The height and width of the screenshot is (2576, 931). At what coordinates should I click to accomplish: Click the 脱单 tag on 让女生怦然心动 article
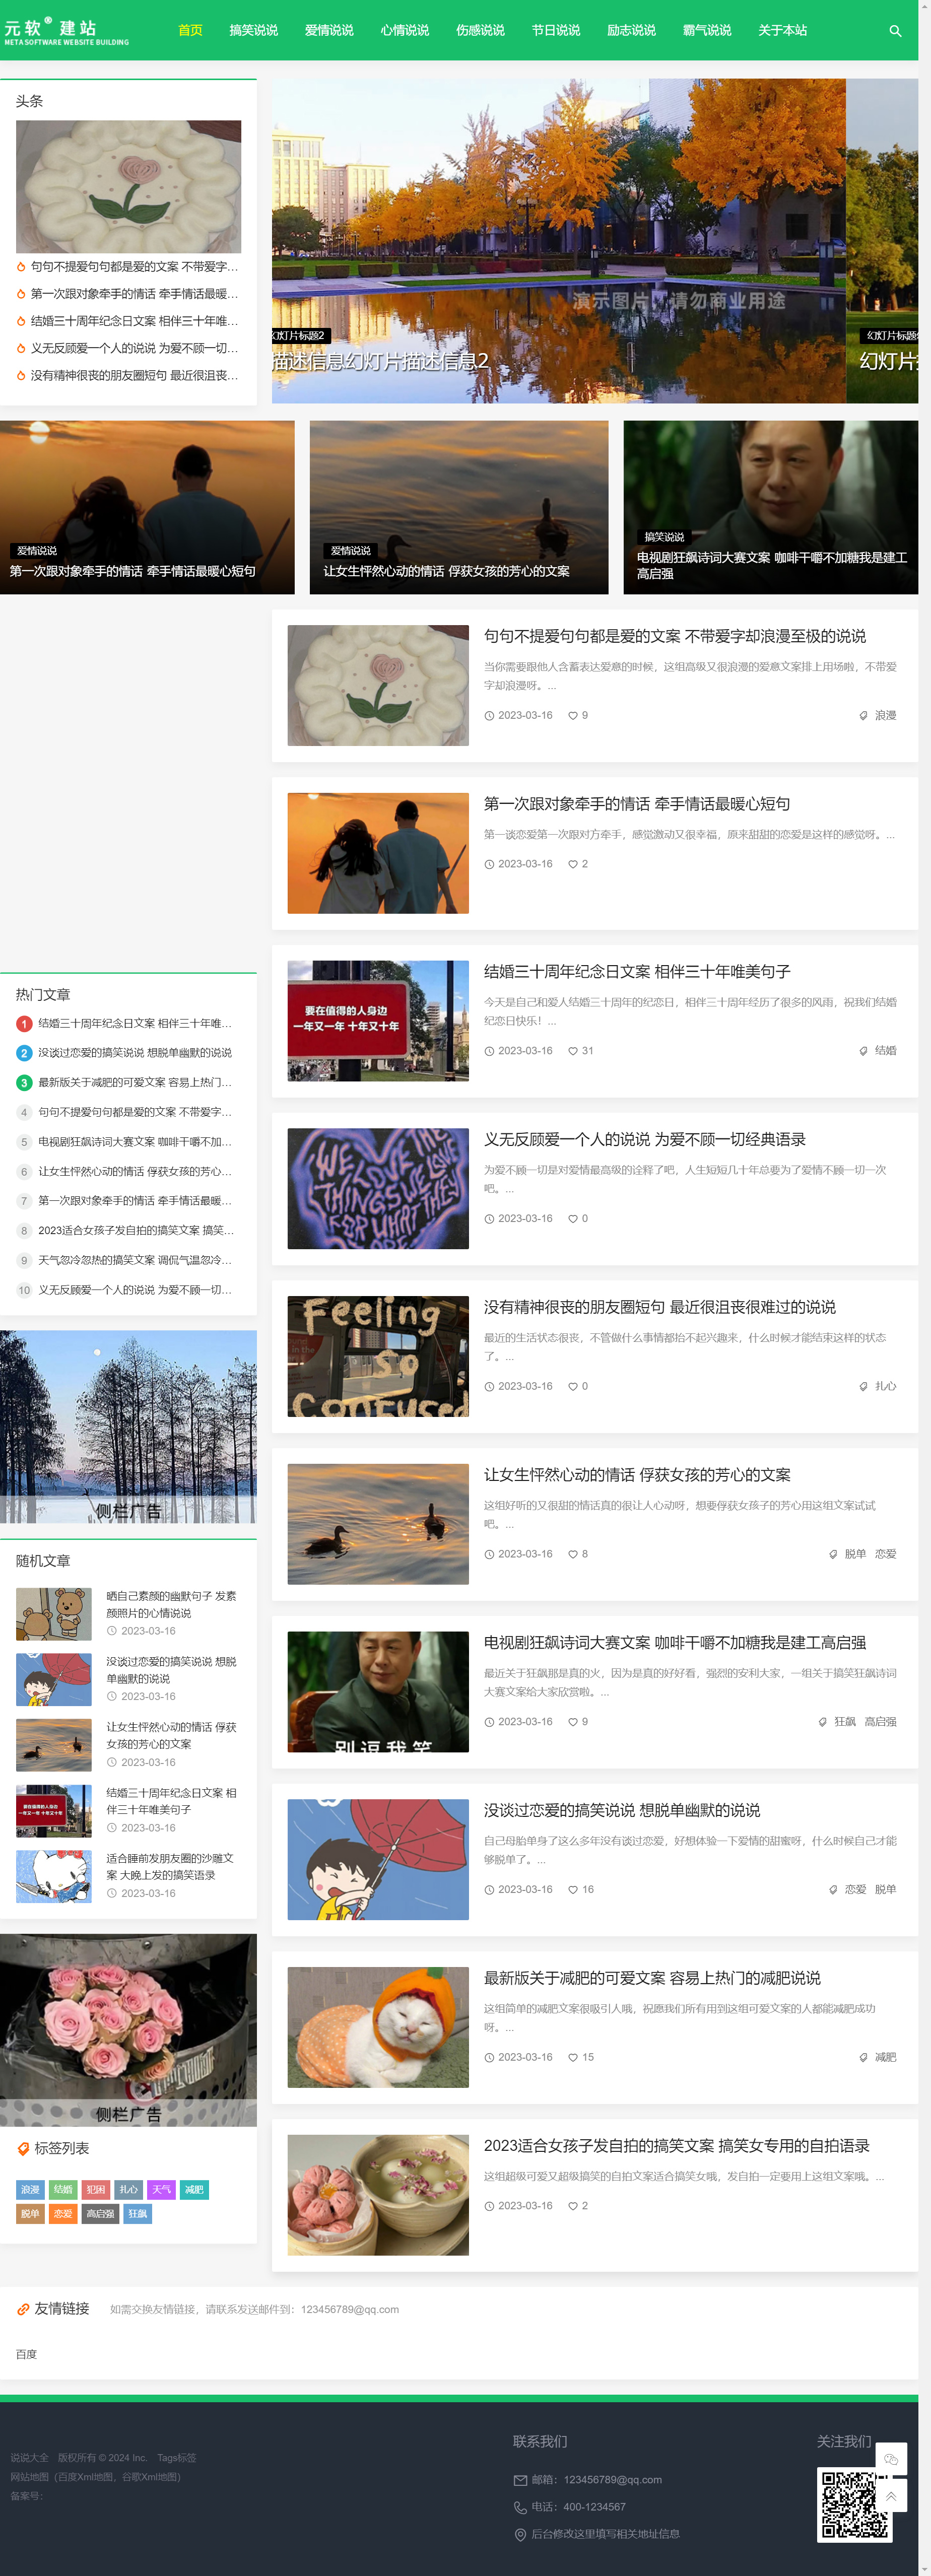(855, 1554)
